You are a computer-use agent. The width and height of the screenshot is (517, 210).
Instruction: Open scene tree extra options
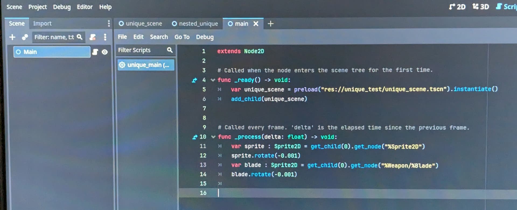pyautogui.click(x=105, y=37)
